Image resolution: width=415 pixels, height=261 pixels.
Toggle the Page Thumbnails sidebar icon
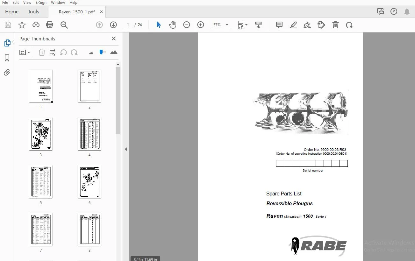pos(7,43)
